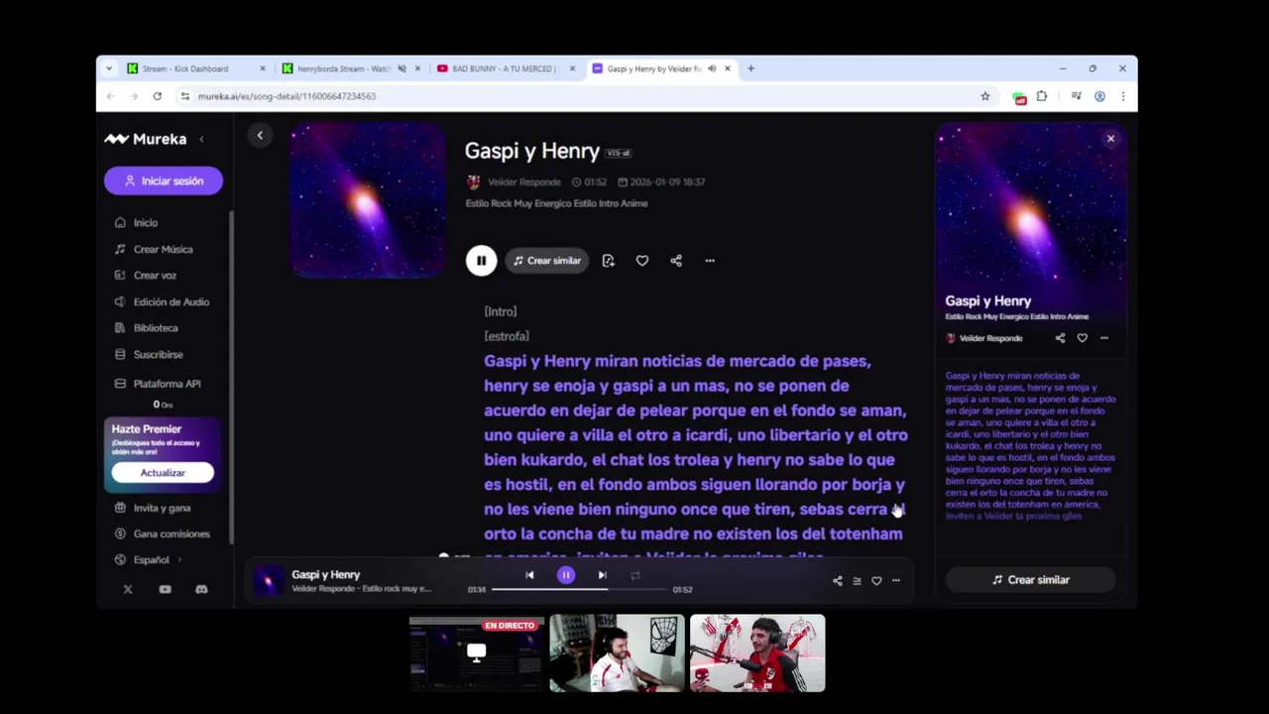Like the song with heart below title
Image resolution: width=1269 pixels, height=714 pixels.
coord(642,261)
